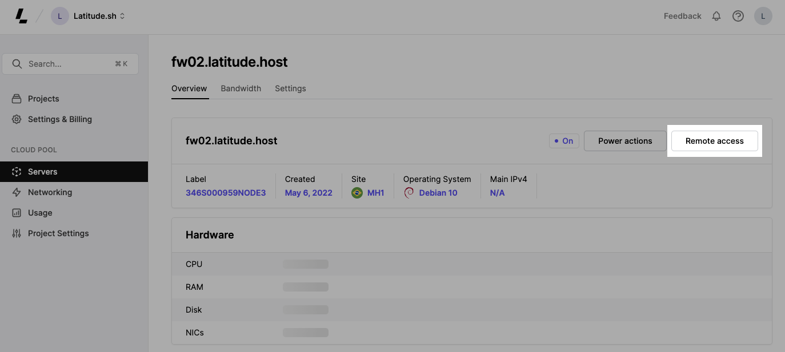Focus the Search field

(70, 64)
